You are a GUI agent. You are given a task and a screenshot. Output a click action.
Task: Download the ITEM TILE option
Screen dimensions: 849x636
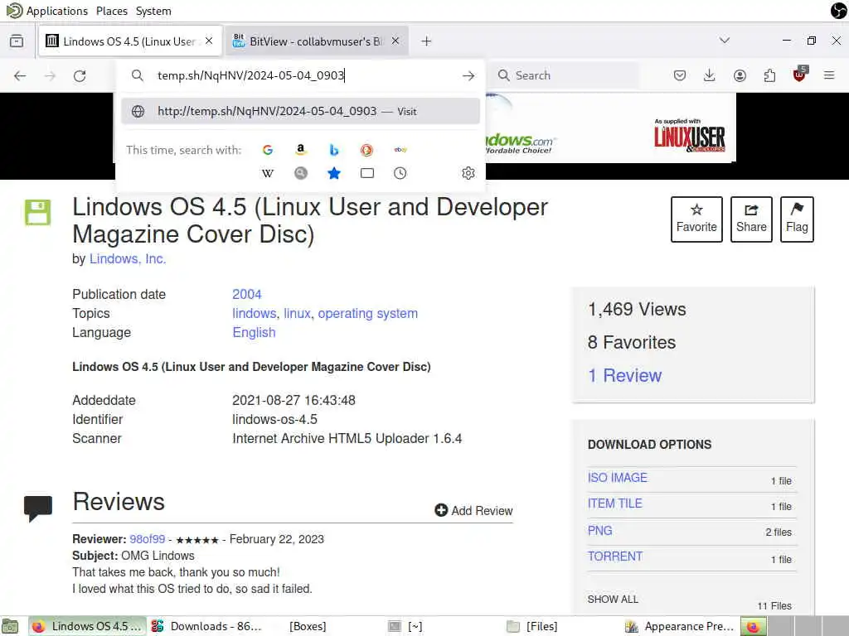click(x=614, y=503)
